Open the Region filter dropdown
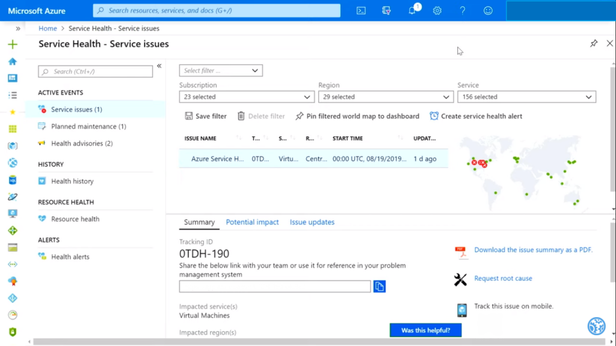The width and height of the screenshot is (616, 346). [386, 97]
